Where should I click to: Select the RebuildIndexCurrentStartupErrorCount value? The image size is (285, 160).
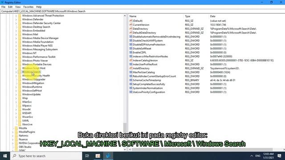click(x=155, y=76)
